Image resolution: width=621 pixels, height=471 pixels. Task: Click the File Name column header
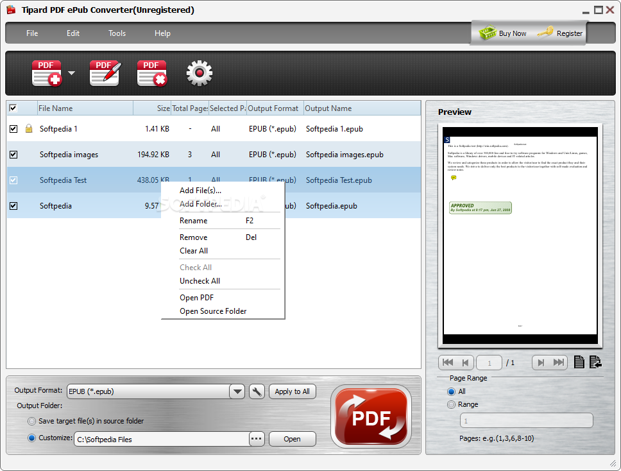coord(85,108)
